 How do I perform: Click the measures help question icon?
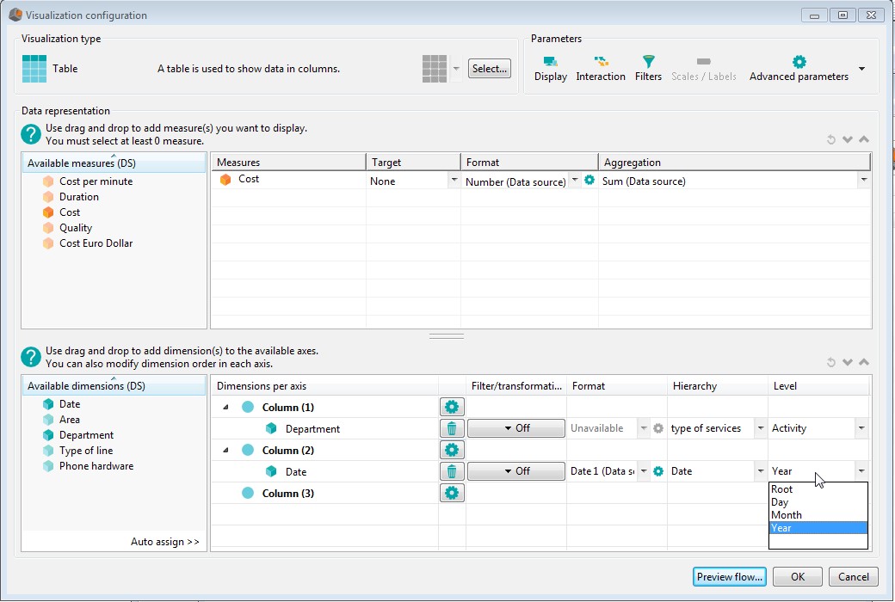pos(31,134)
